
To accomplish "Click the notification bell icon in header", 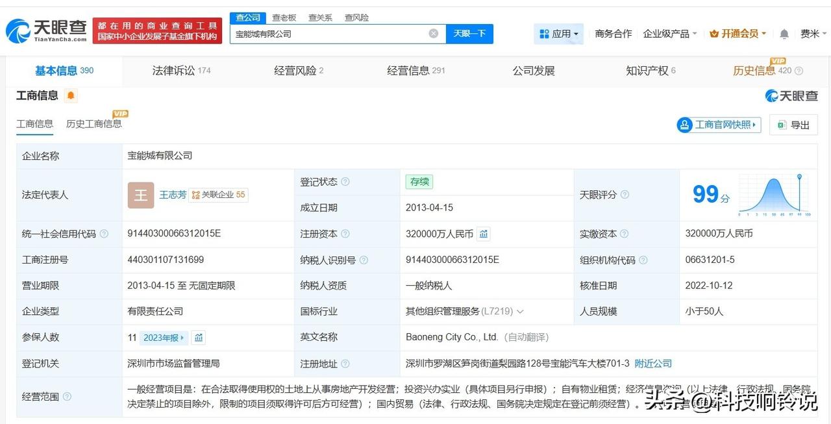I will click(x=784, y=34).
